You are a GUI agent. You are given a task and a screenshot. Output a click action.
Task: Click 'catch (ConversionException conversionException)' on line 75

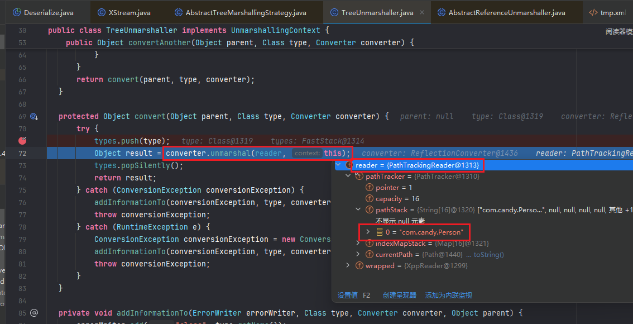coord(194,190)
